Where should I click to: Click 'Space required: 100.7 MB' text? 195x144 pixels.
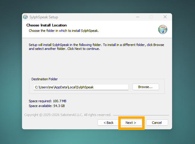click(47, 101)
